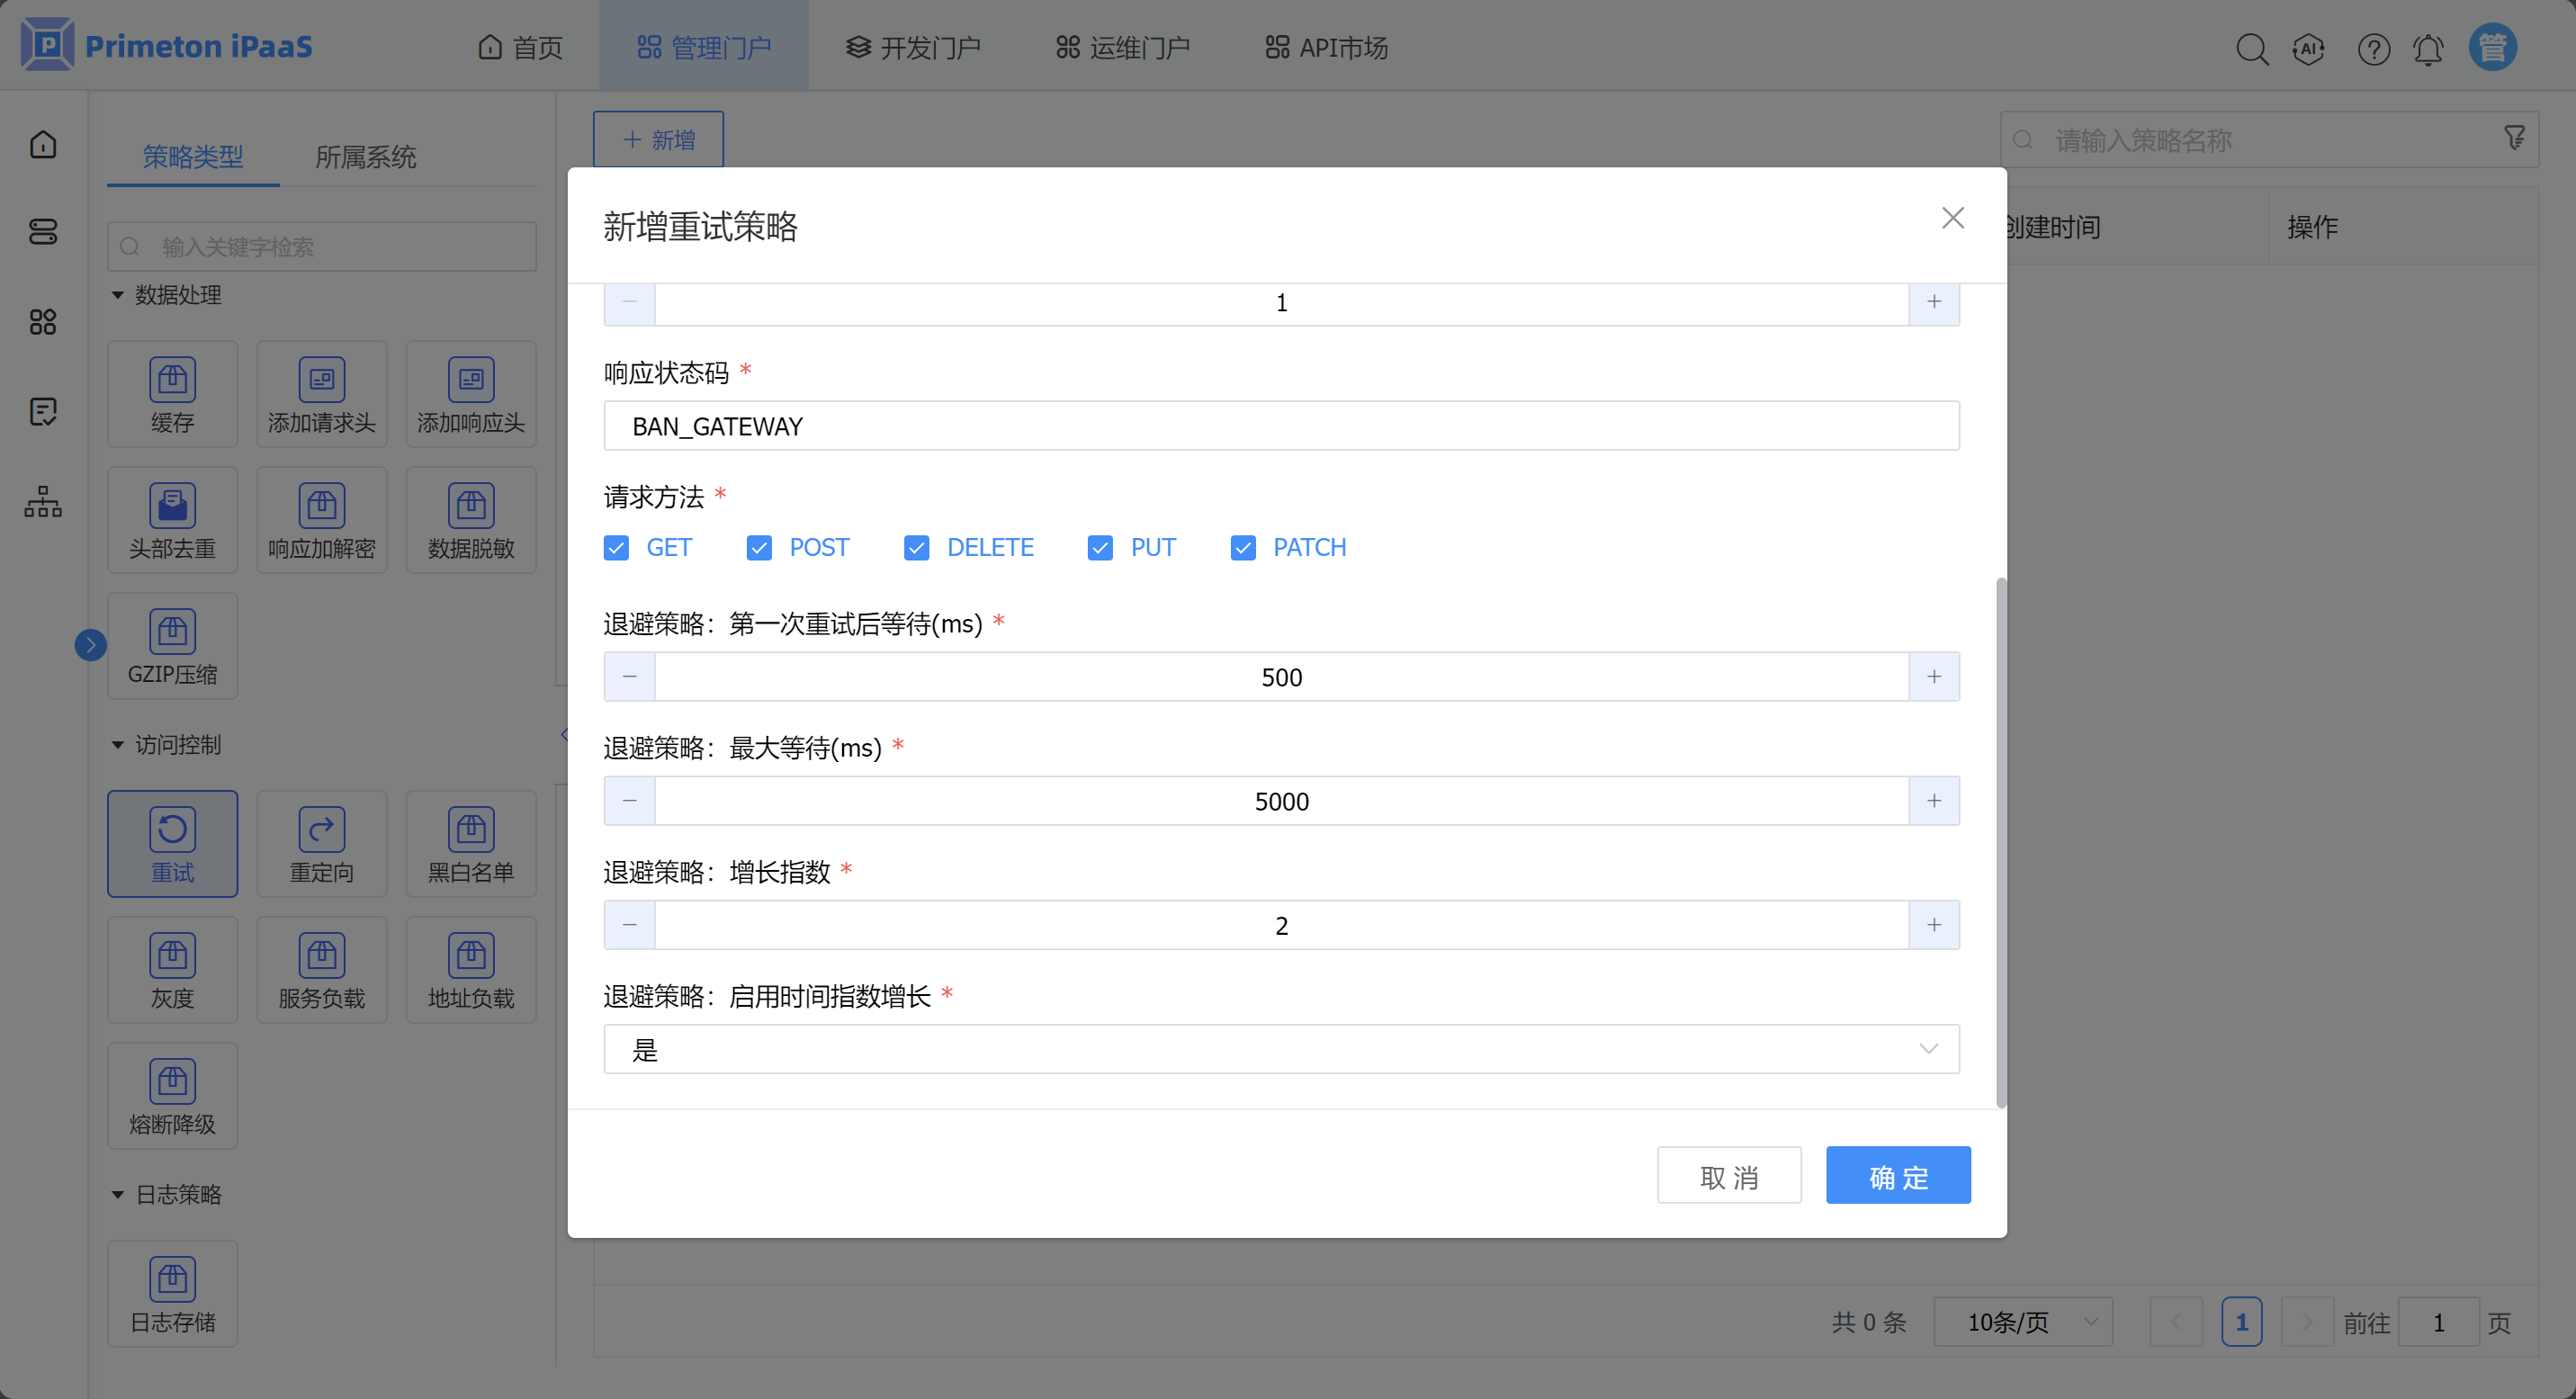
Task: Click the help question mark icon
Action: coord(2373,48)
